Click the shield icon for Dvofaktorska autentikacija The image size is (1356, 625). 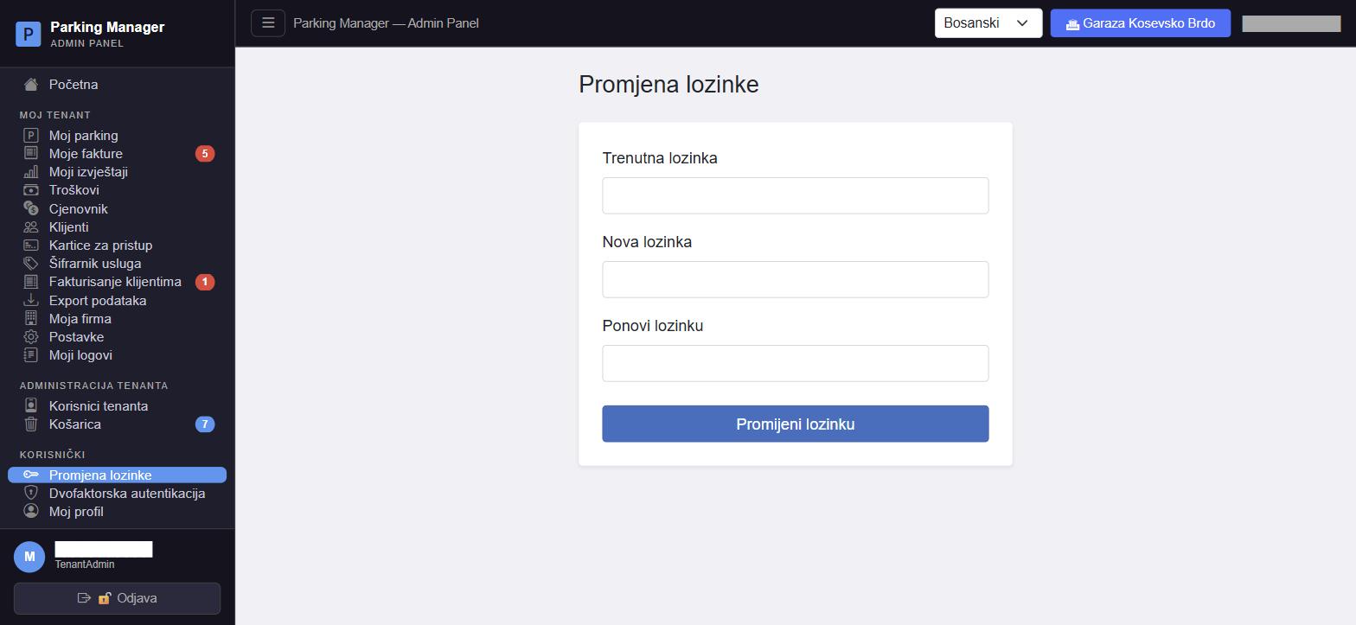(x=31, y=493)
